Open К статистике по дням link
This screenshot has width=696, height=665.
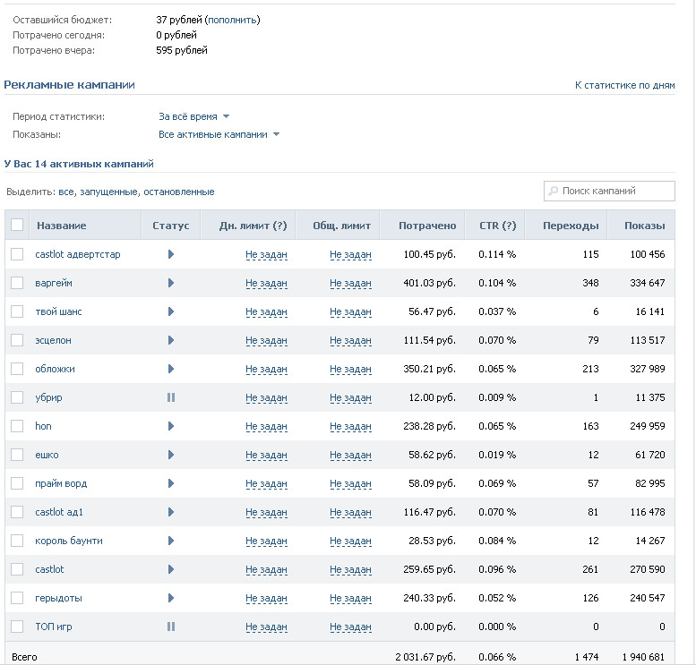tap(624, 85)
